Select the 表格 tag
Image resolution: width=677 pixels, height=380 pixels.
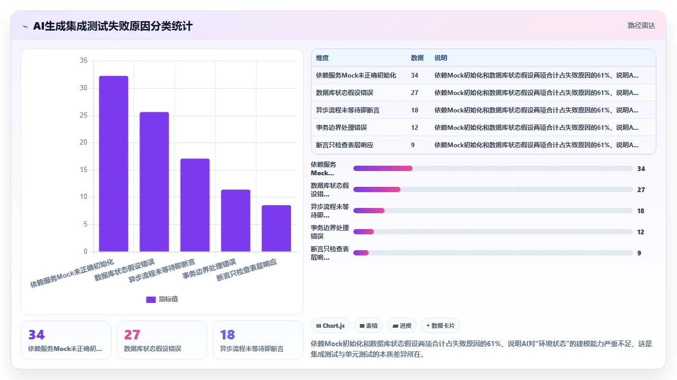[x=369, y=326]
